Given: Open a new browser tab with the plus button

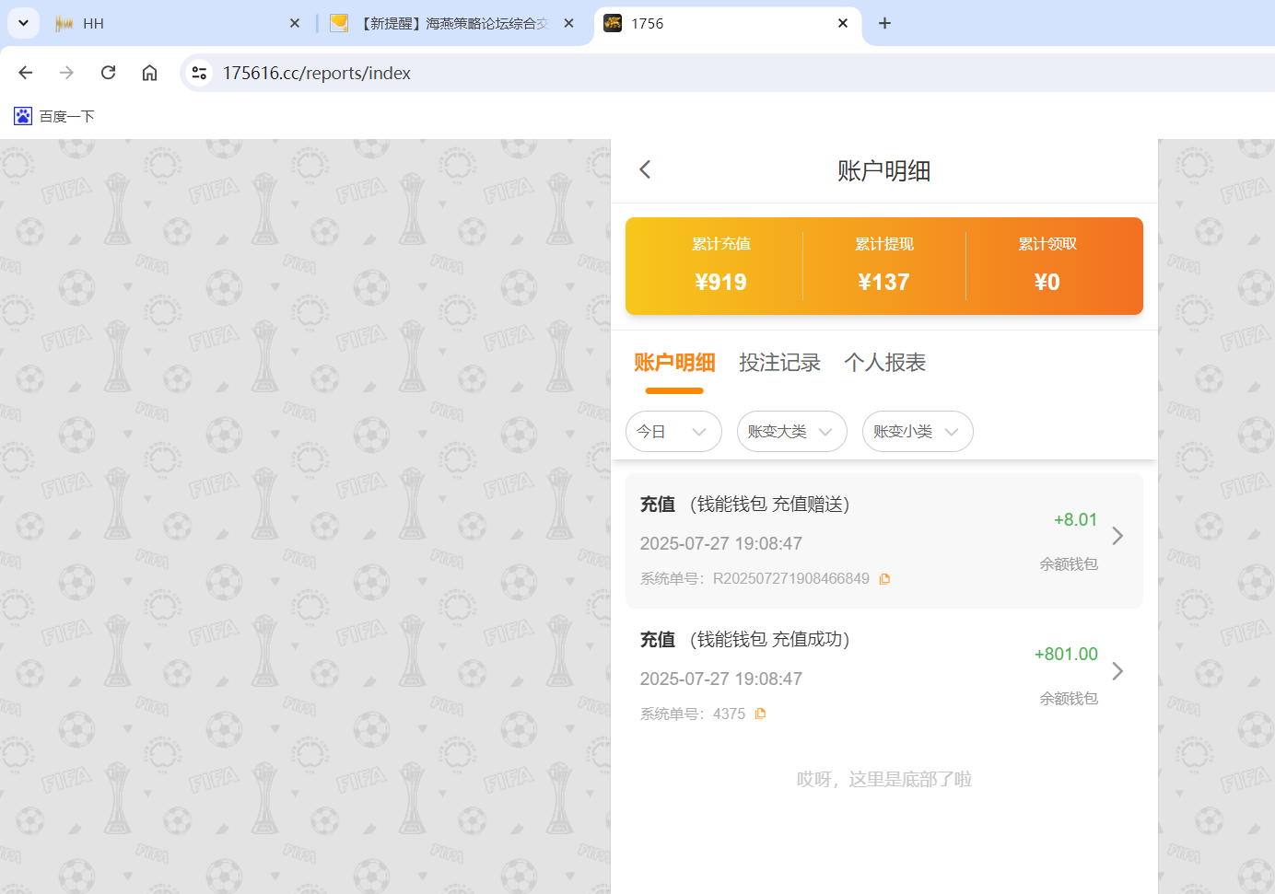Looking at the screenshot, I should [884, 23].
